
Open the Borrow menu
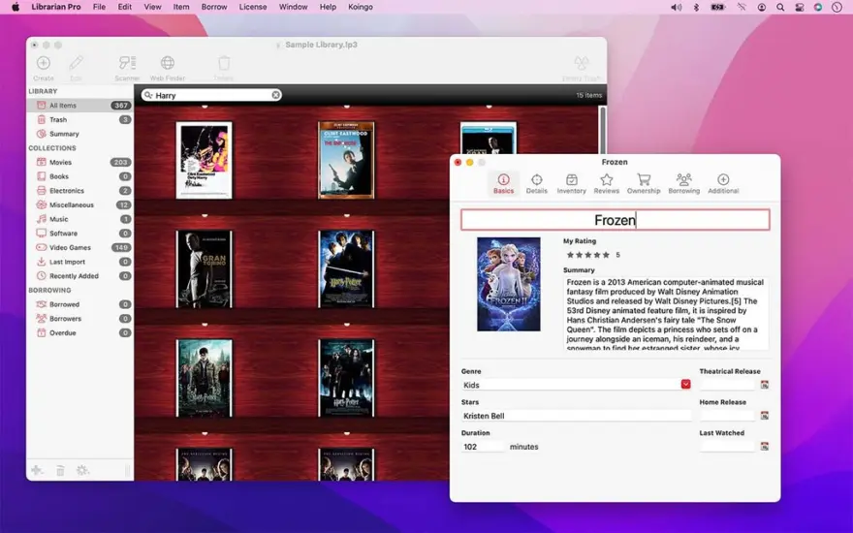(214, 7)
